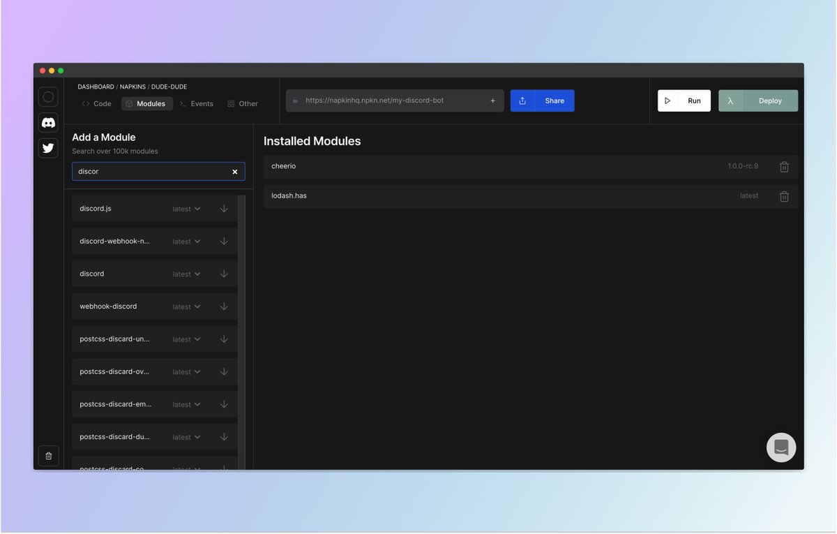Click the webhook-discord module name

click(108, 306)
